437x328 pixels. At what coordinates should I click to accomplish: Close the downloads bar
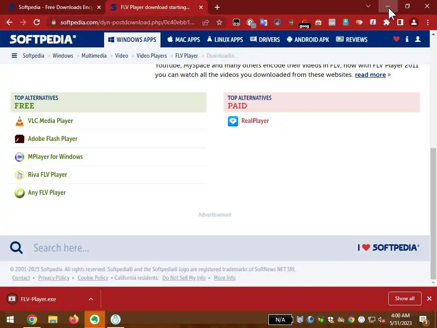429,299
